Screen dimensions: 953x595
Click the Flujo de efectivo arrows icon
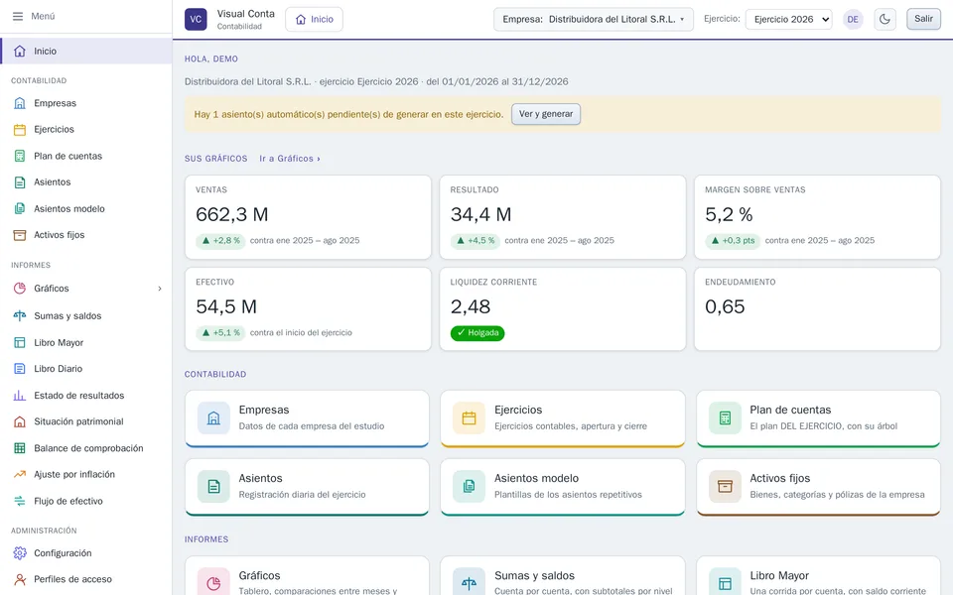20,501
